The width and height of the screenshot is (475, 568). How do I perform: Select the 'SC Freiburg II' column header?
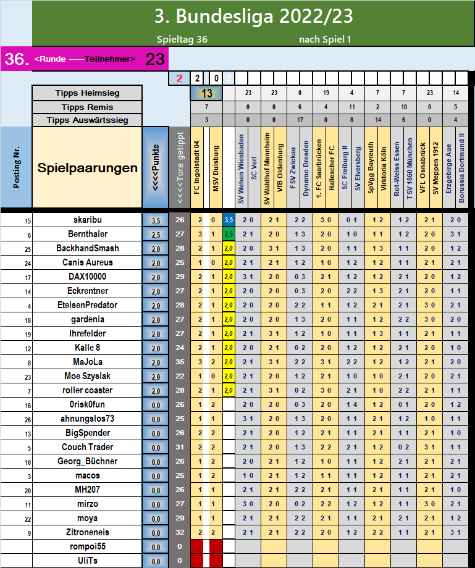pos(345,167)
